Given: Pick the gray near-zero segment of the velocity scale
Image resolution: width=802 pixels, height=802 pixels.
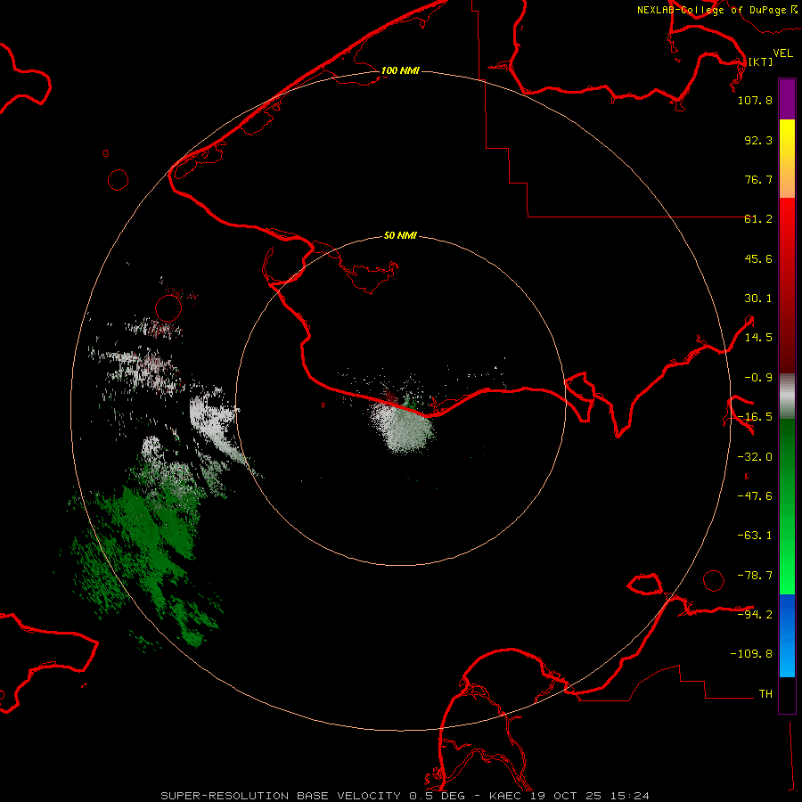Looking at the screenshot, I should [787, 397].
